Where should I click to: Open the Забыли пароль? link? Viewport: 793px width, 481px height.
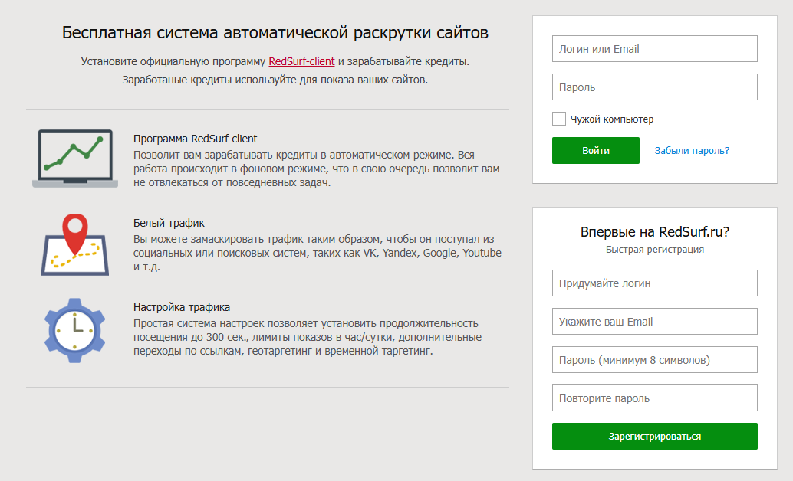tap(692, 151)
